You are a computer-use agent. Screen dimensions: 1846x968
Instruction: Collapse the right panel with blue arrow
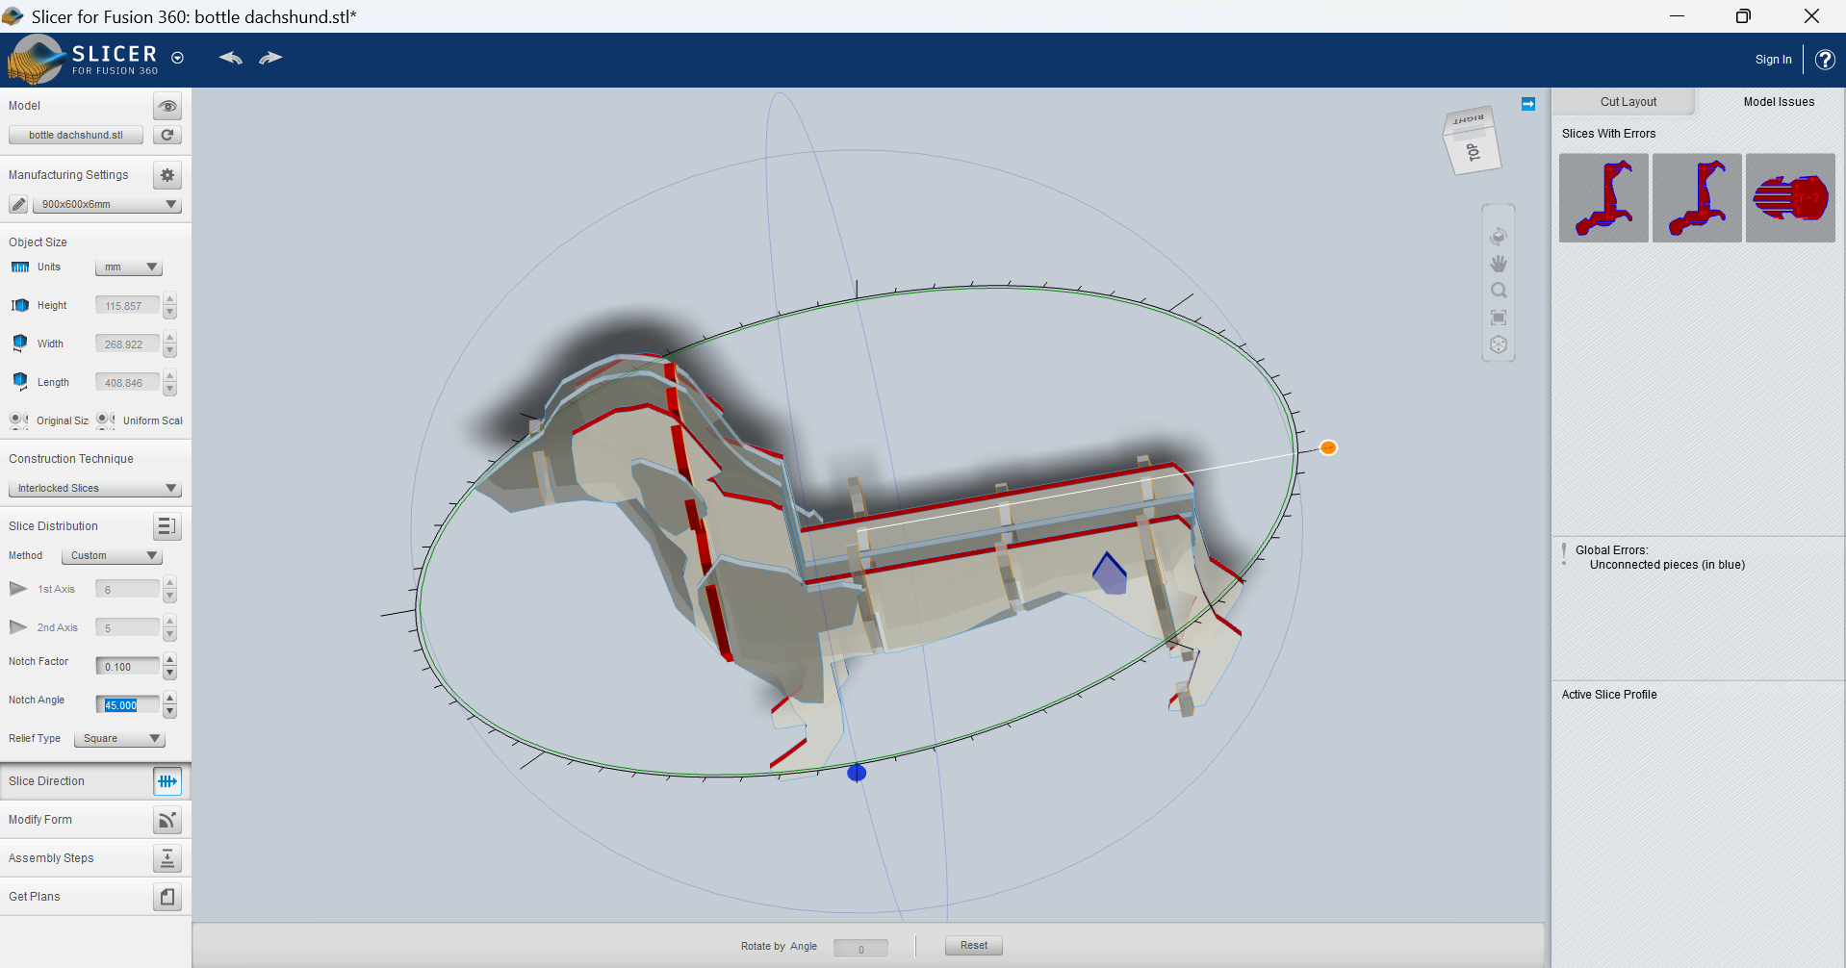[1528, 104]
